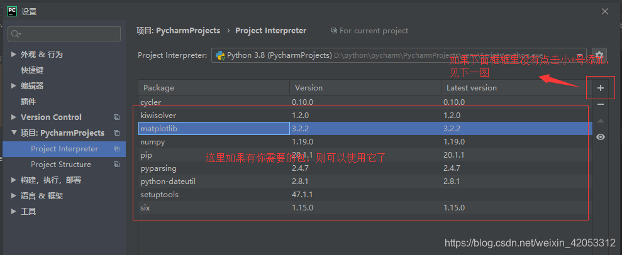Click copy icon beside Project Structure
The height and width of the screenshot is (255, 622).
click(116, 165)
